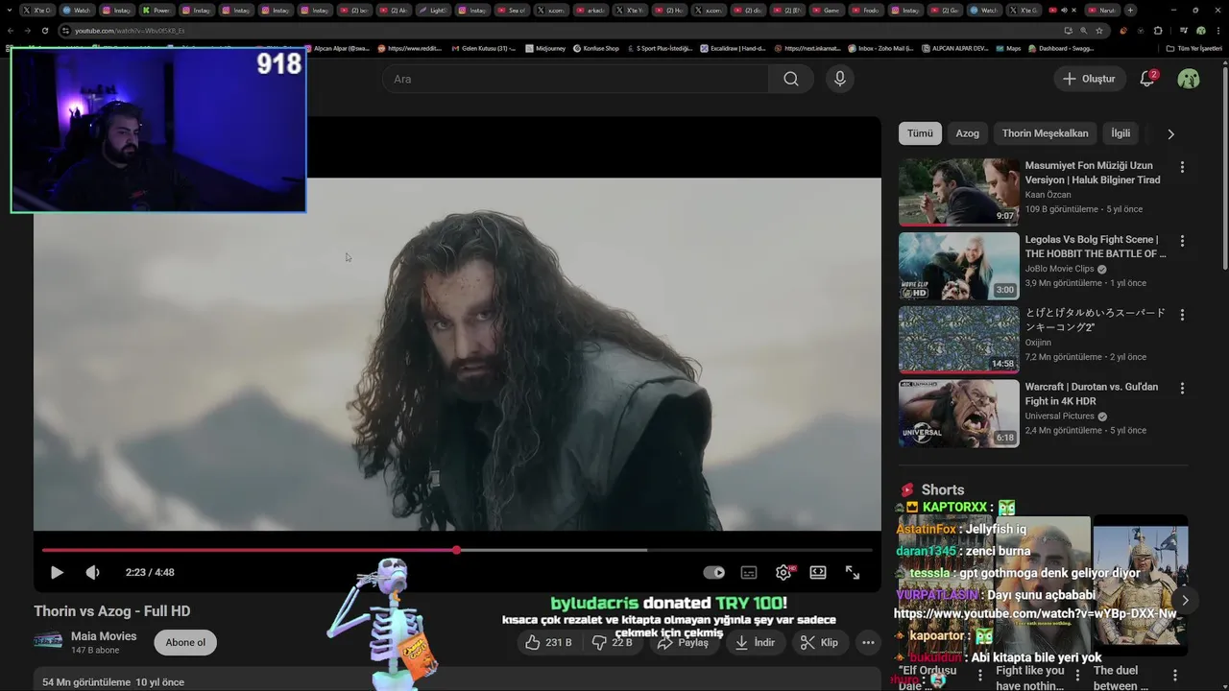Image resolution: width=1229 pixels, height=691 pixels.
Task: Open Legolas Vs Bolg Fight Scene title
Action: click(1096, 247)
